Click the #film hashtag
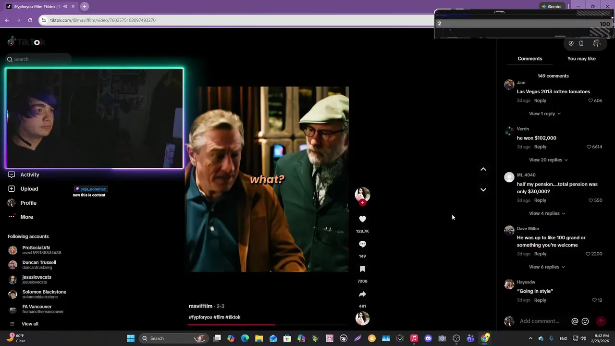The height and width of the screenshot is (346, 615). click(x=219, y=317)
